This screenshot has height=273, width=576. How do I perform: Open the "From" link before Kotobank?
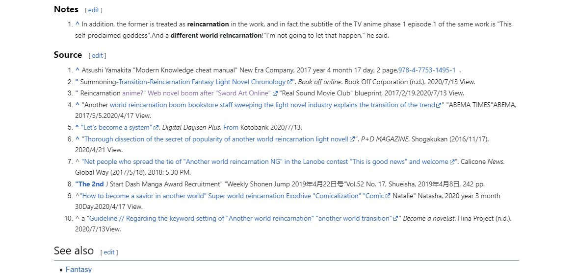(x=231, y=128)
